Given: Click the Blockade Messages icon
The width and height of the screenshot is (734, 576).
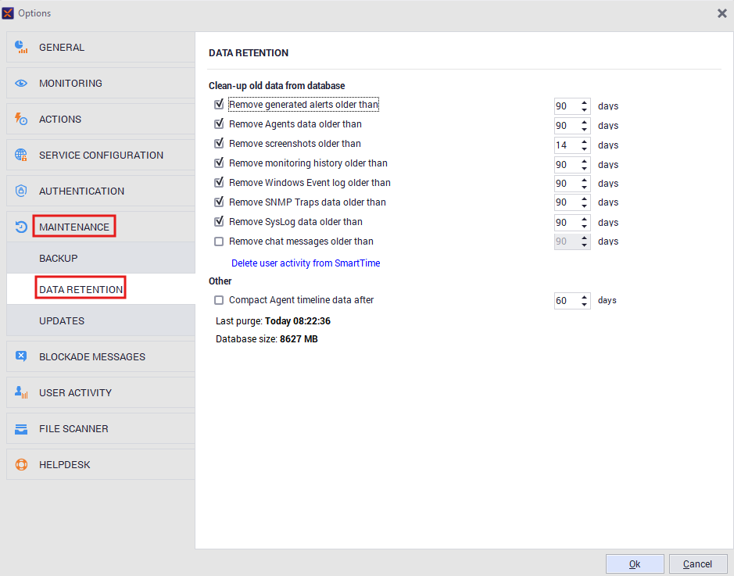Looking at the screenshot, I should 21,357.
